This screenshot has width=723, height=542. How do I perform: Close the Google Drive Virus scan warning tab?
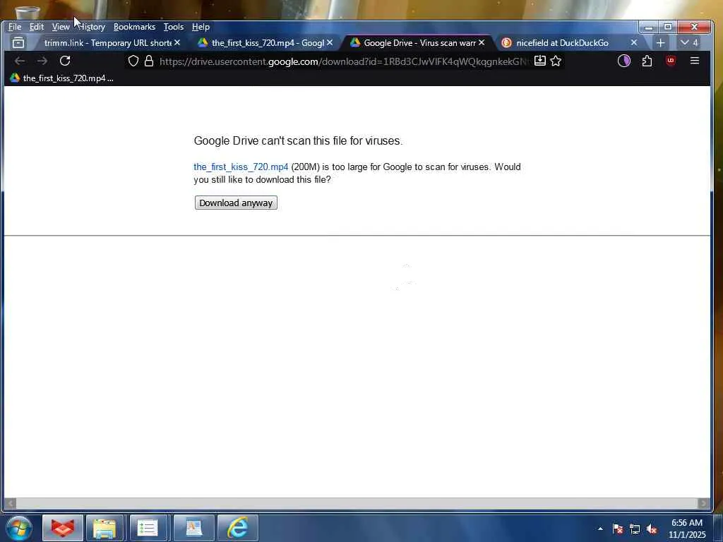(482, 42)
